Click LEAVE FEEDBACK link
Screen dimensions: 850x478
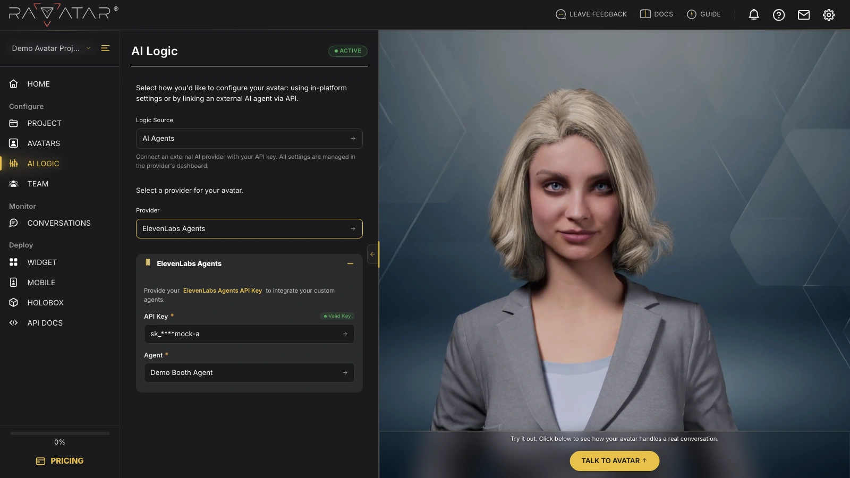pos(591,14)
